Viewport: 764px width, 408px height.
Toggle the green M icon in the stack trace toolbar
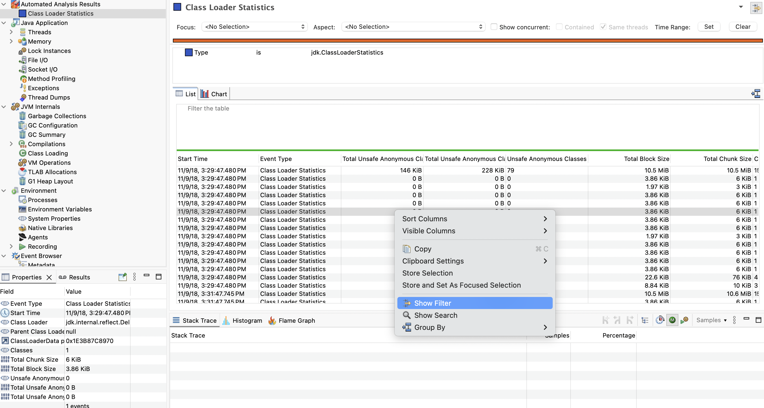[672, 320]
